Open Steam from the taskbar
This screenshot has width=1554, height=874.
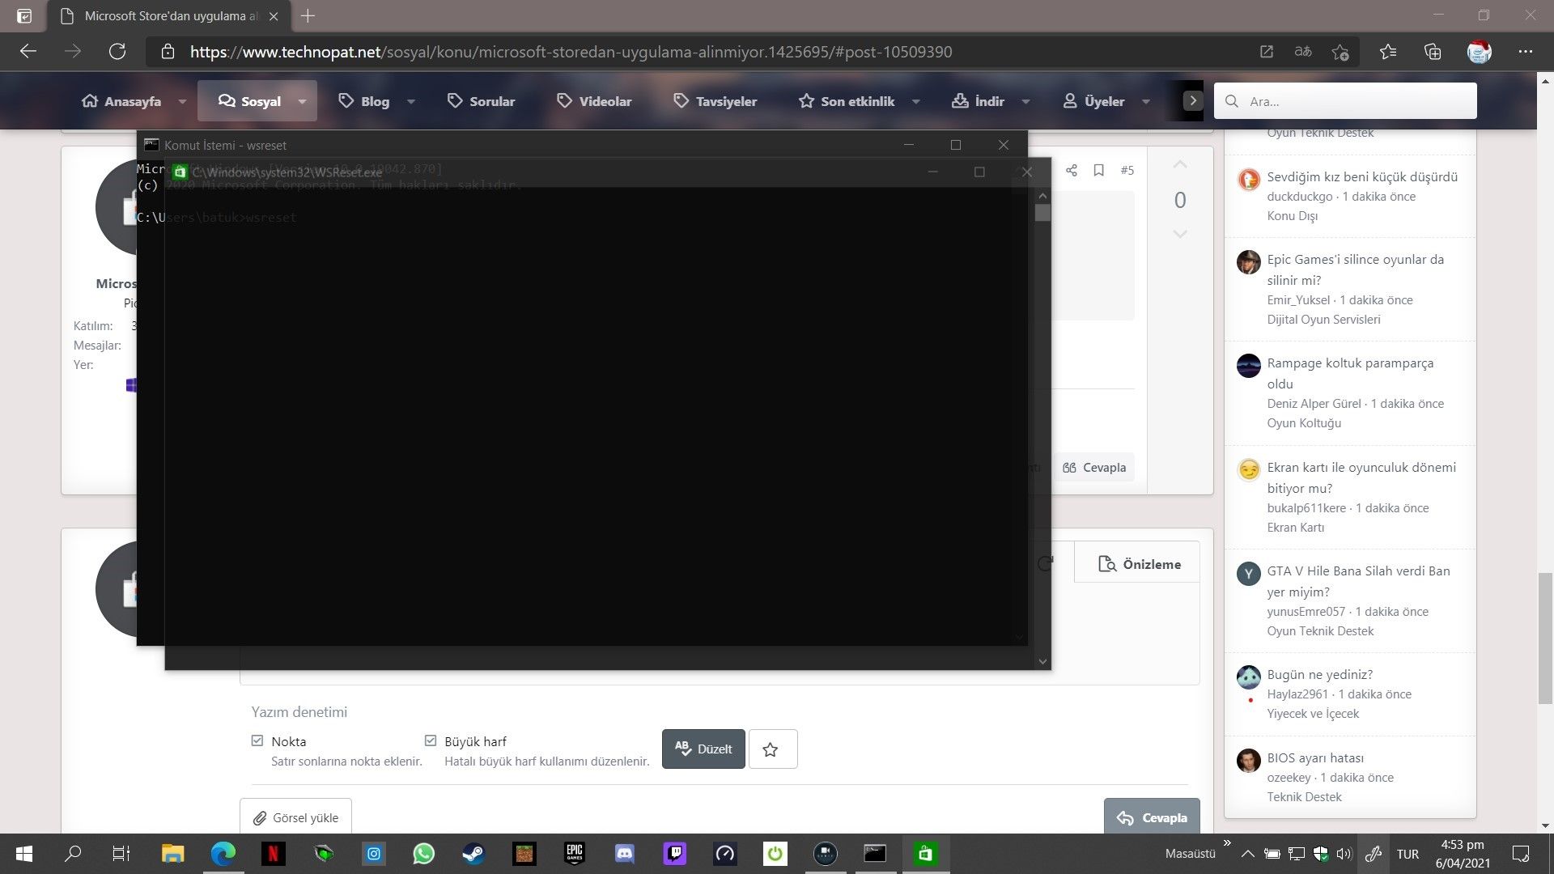[x=473, y=854]
